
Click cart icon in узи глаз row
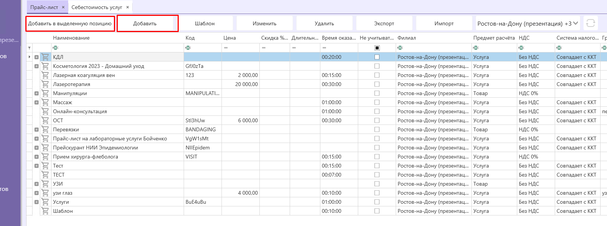pyautogui.click(x=45, y=193)
